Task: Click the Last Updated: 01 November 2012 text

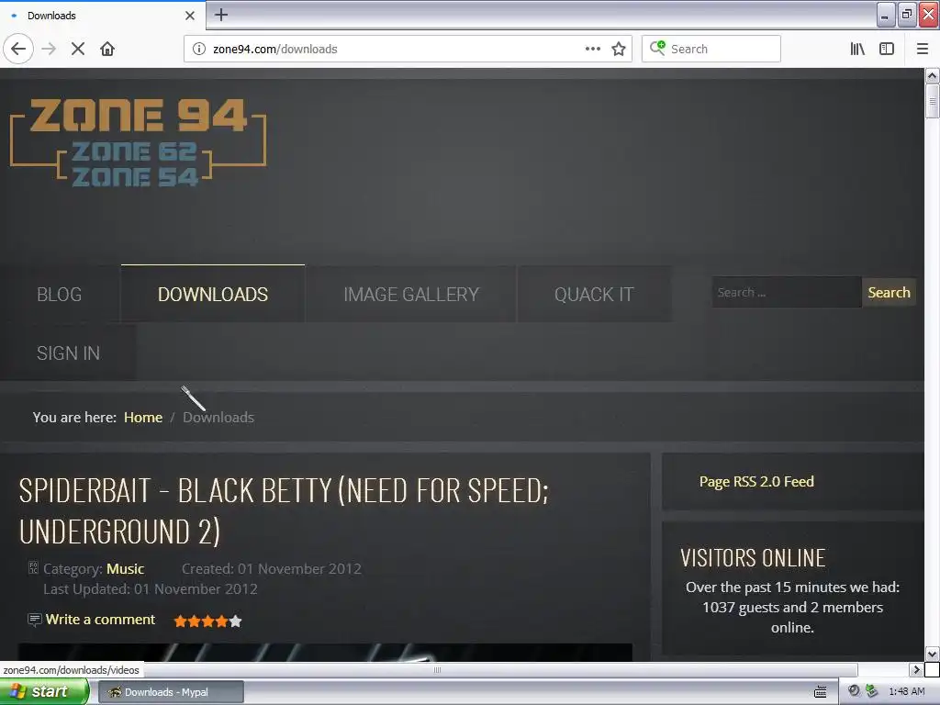Action: point(151,589)
